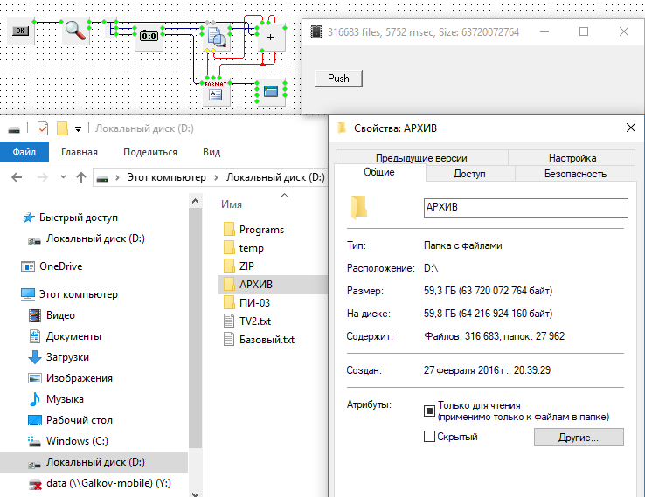This screenshot has width=645, height=497.
Task: Click the Up arrow in Explorer navigation
Action: coord(81,177)
